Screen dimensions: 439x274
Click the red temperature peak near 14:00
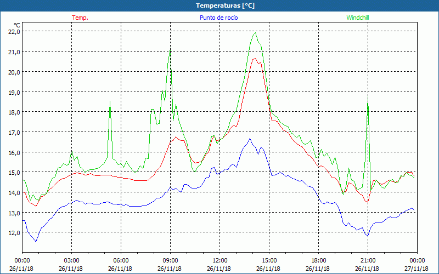click(255, 59)
